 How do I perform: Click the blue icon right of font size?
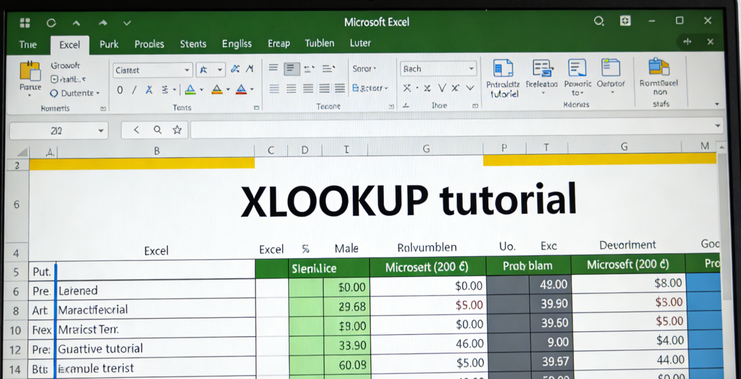click(x=235, y=69)
